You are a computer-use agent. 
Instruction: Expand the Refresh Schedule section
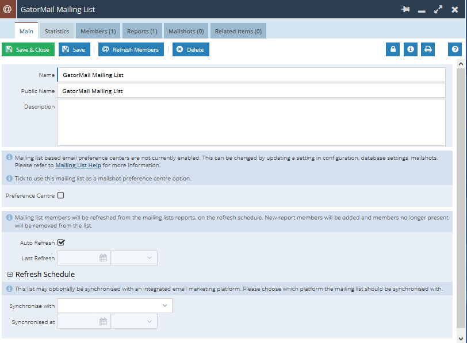click(x=10, y=274)
